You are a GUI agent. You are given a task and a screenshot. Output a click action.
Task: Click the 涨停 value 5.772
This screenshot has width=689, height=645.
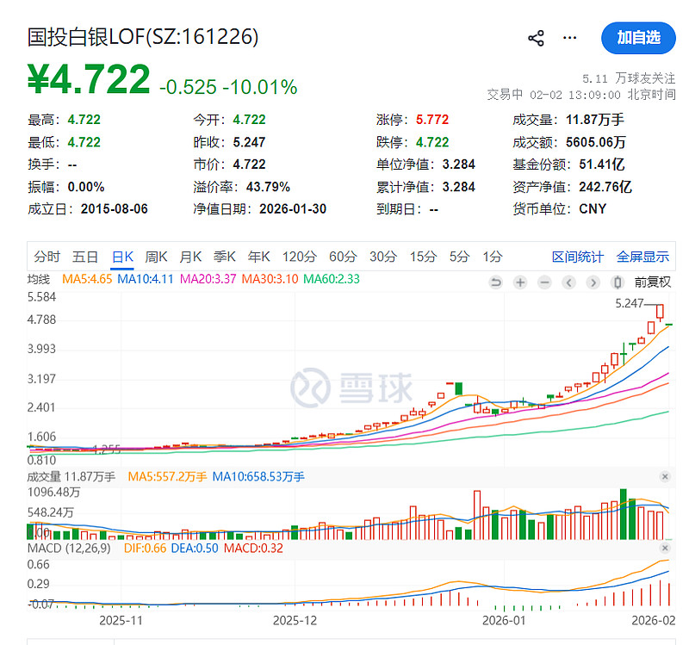432,120
